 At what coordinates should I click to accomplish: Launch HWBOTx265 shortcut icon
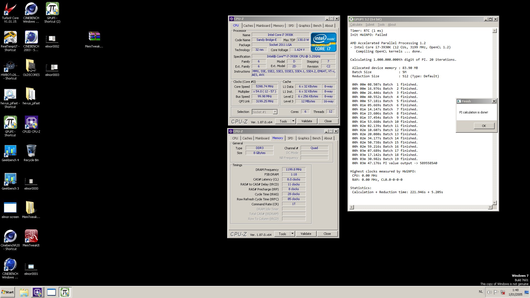pos(10,69)
